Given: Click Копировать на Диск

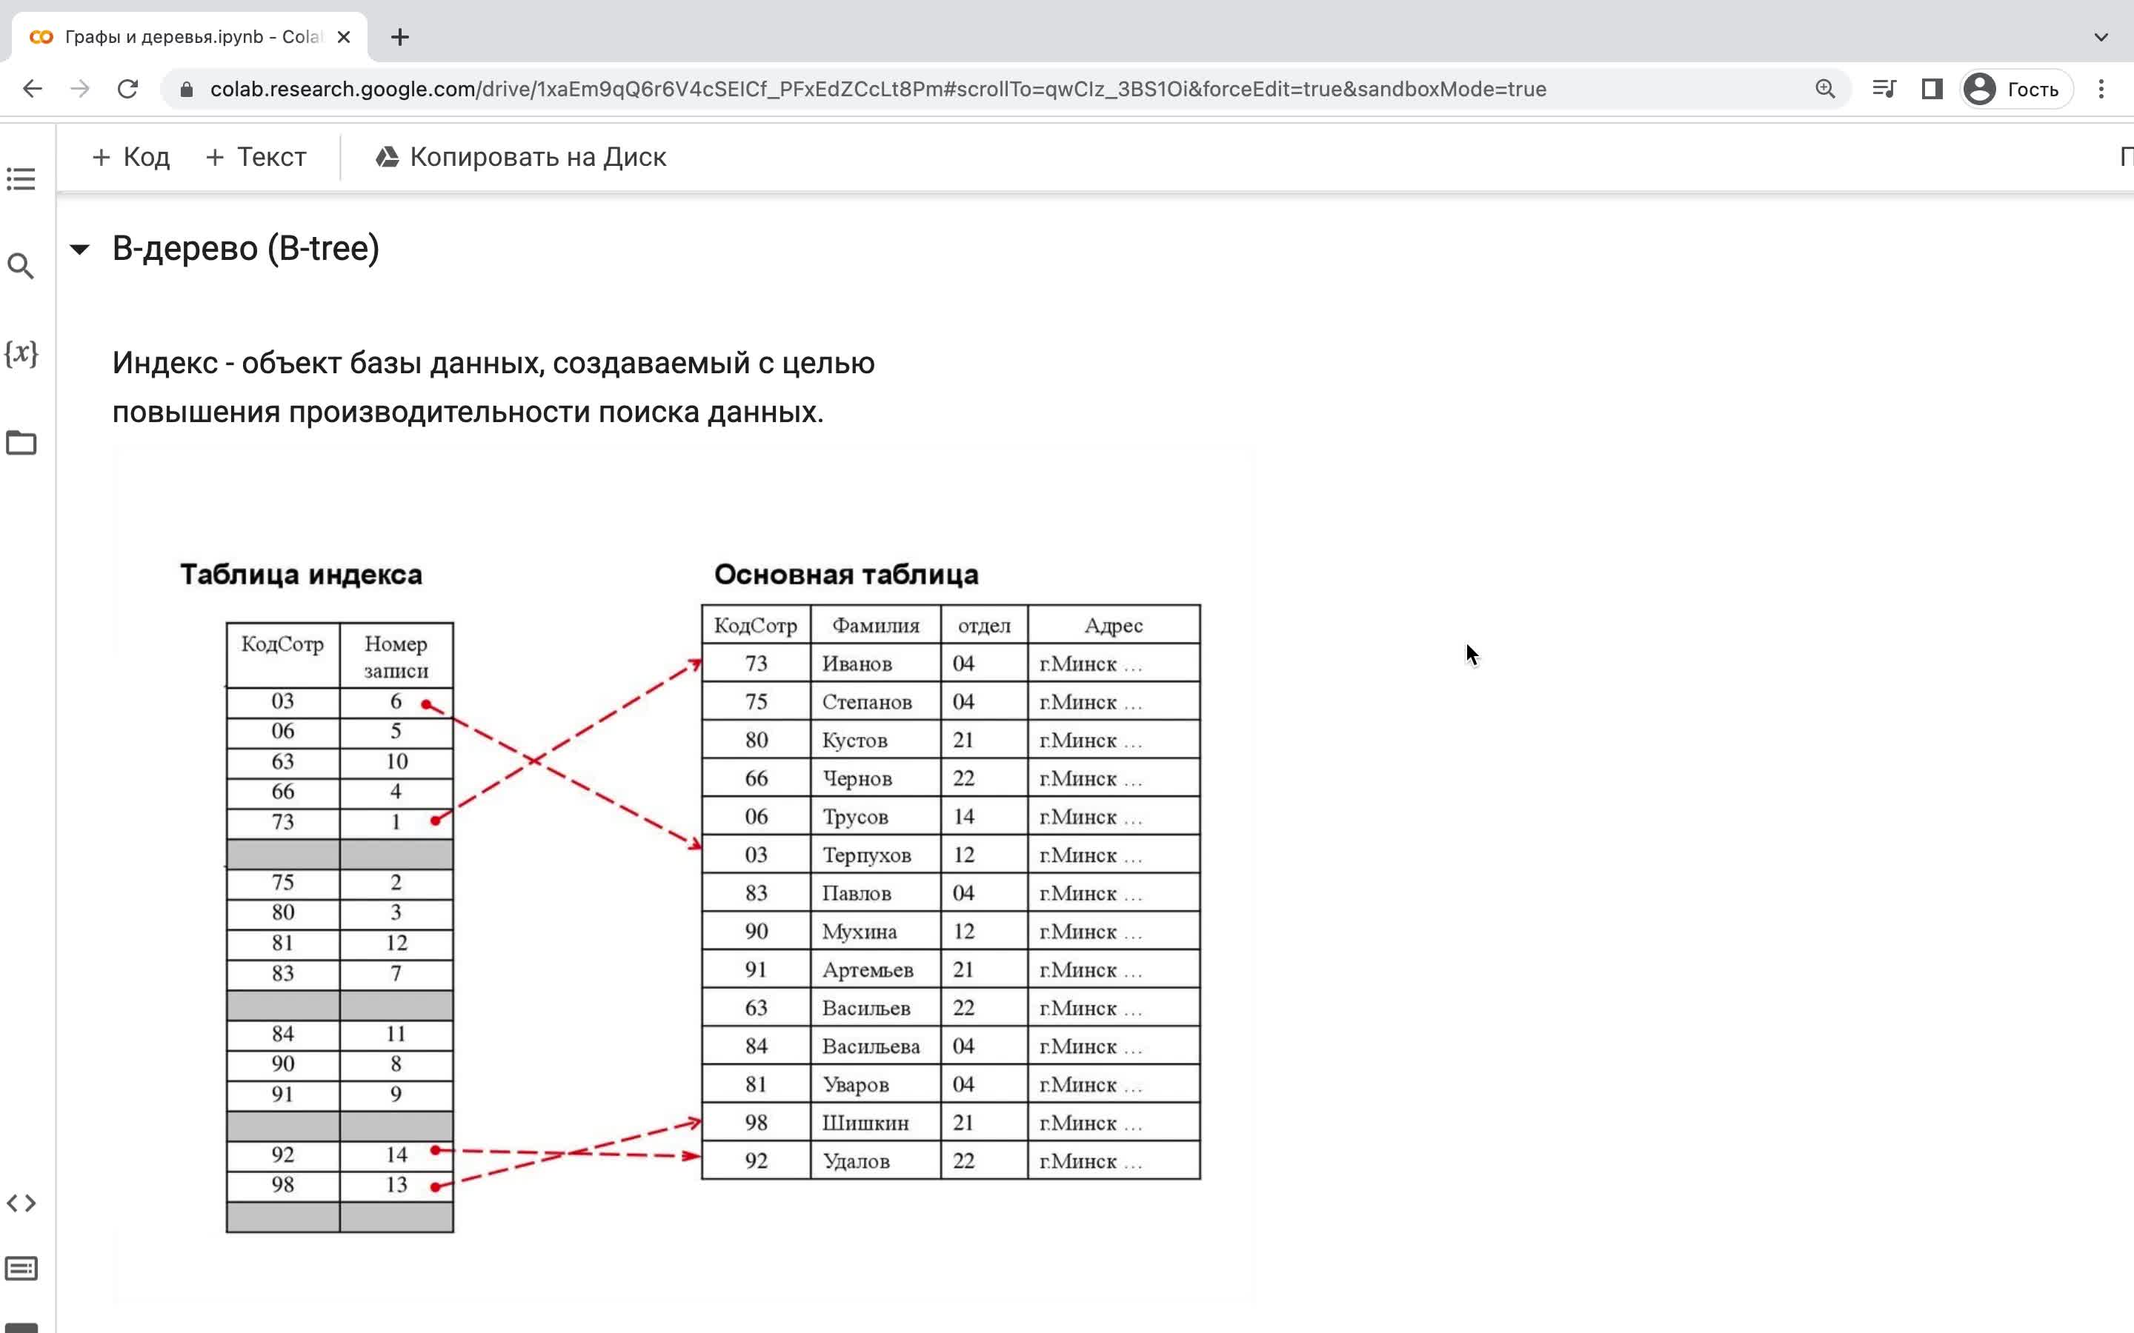Looking at the screenshot, I should tap(520, 157).
